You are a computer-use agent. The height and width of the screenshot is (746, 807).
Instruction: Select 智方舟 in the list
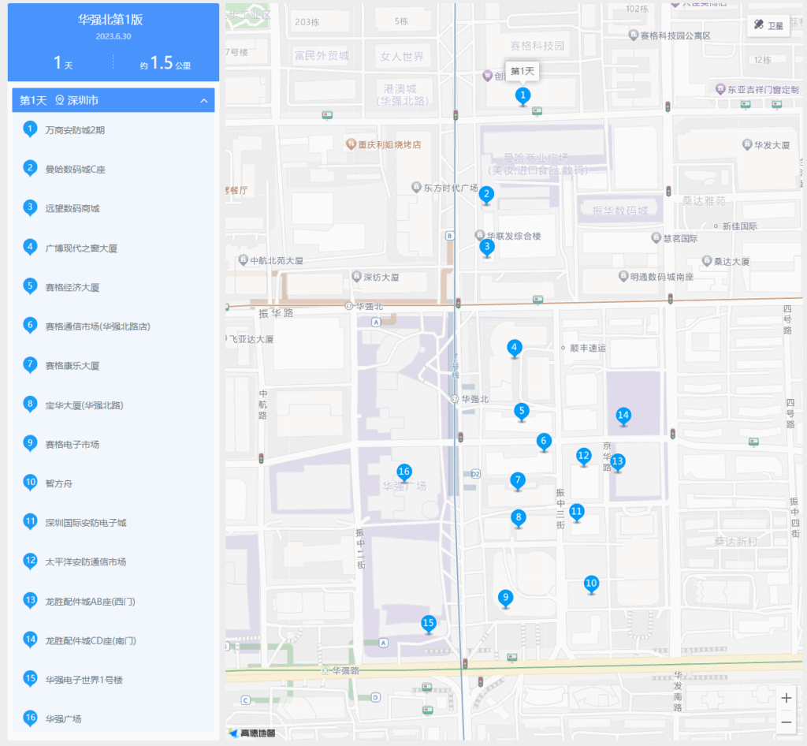[x=113, y=483]
